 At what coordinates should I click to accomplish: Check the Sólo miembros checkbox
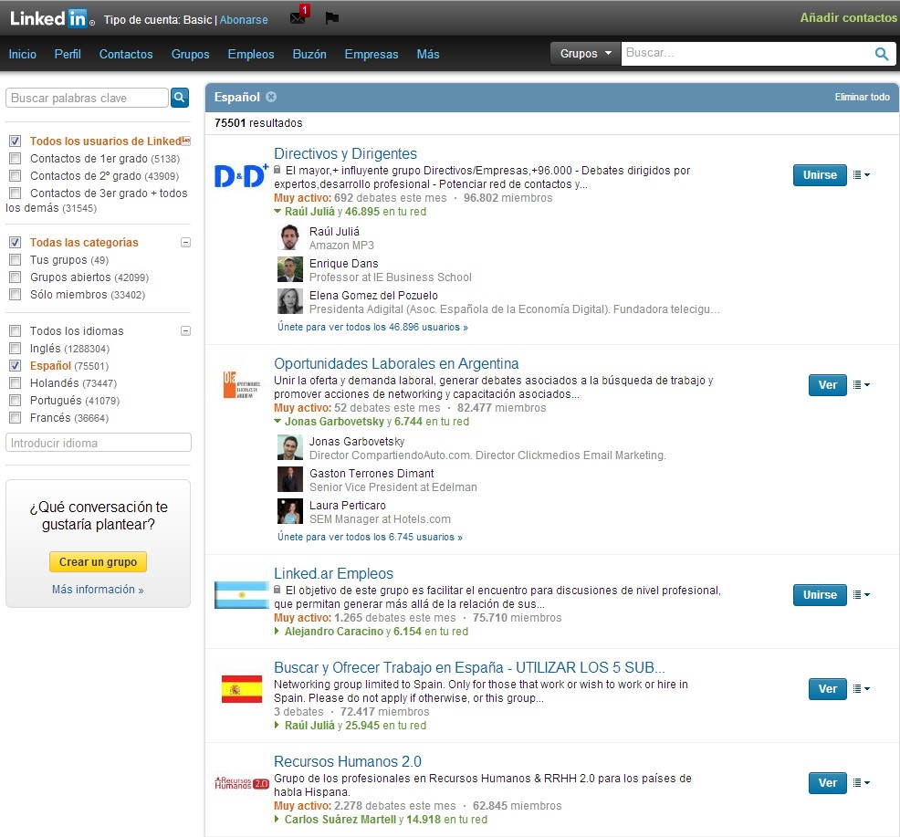pyautogui.click(x=16, y=295)
